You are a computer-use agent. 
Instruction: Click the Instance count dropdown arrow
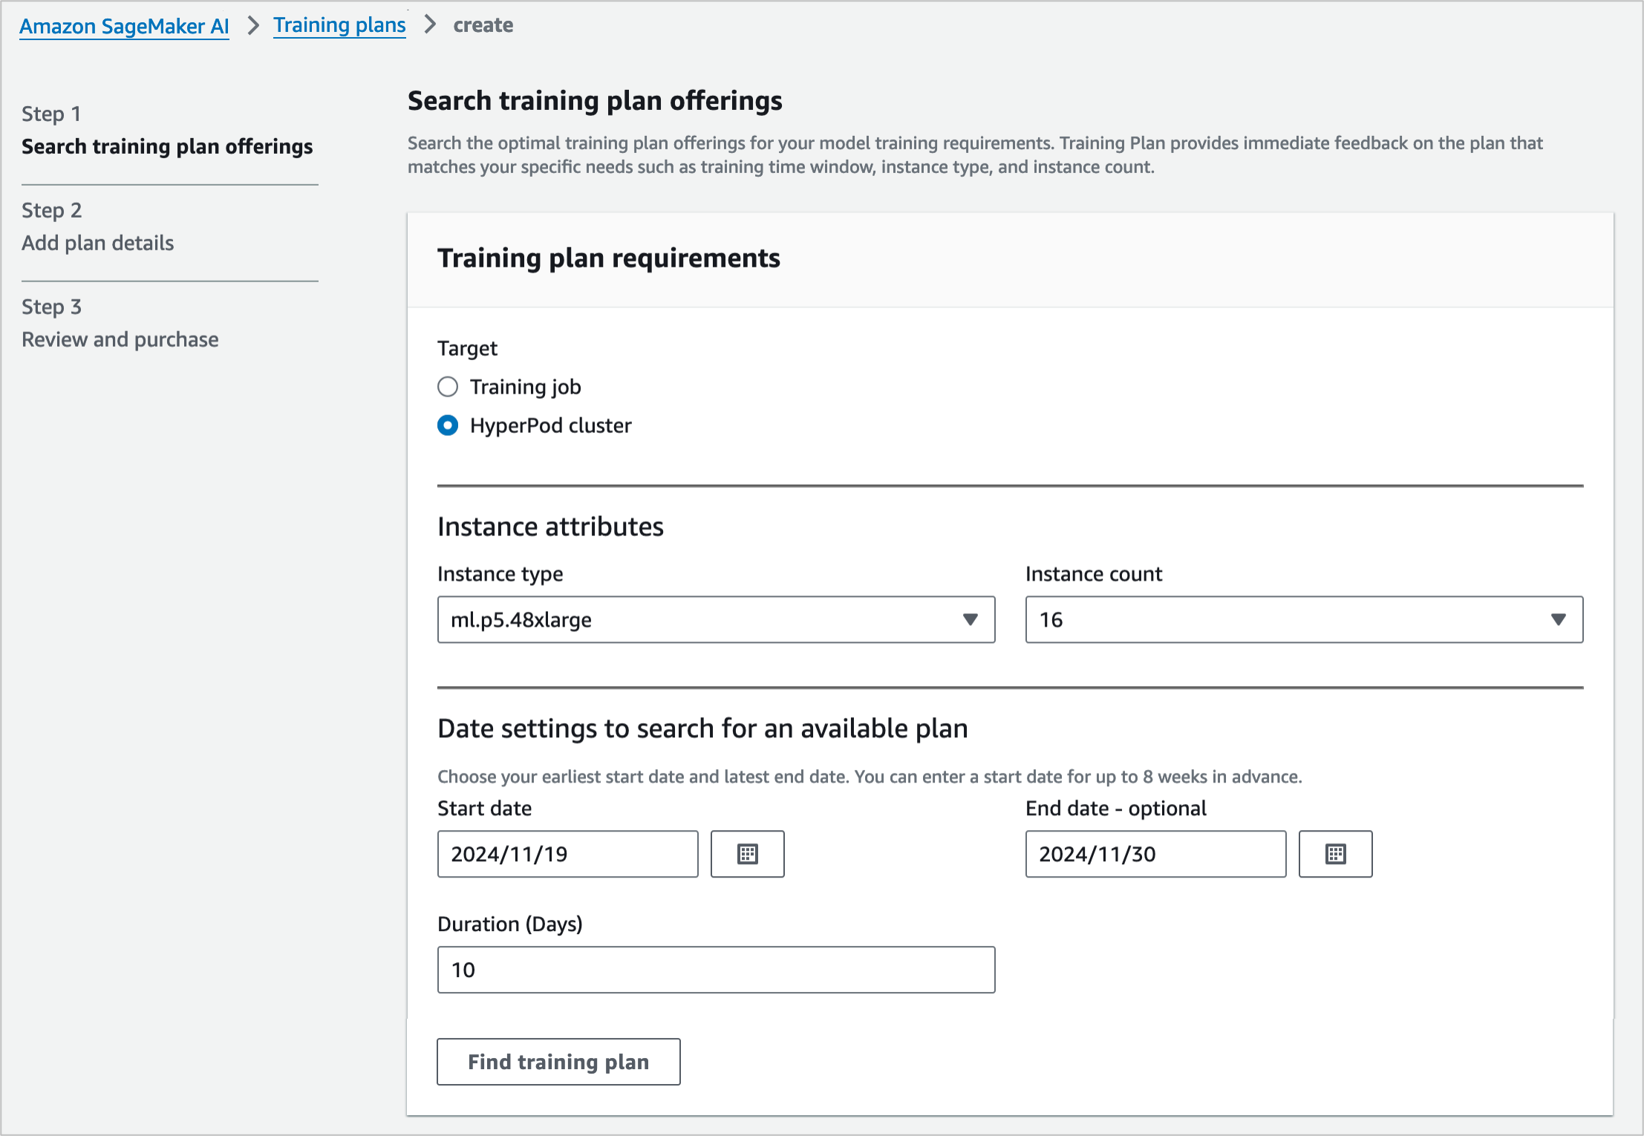coord(1558,619)
